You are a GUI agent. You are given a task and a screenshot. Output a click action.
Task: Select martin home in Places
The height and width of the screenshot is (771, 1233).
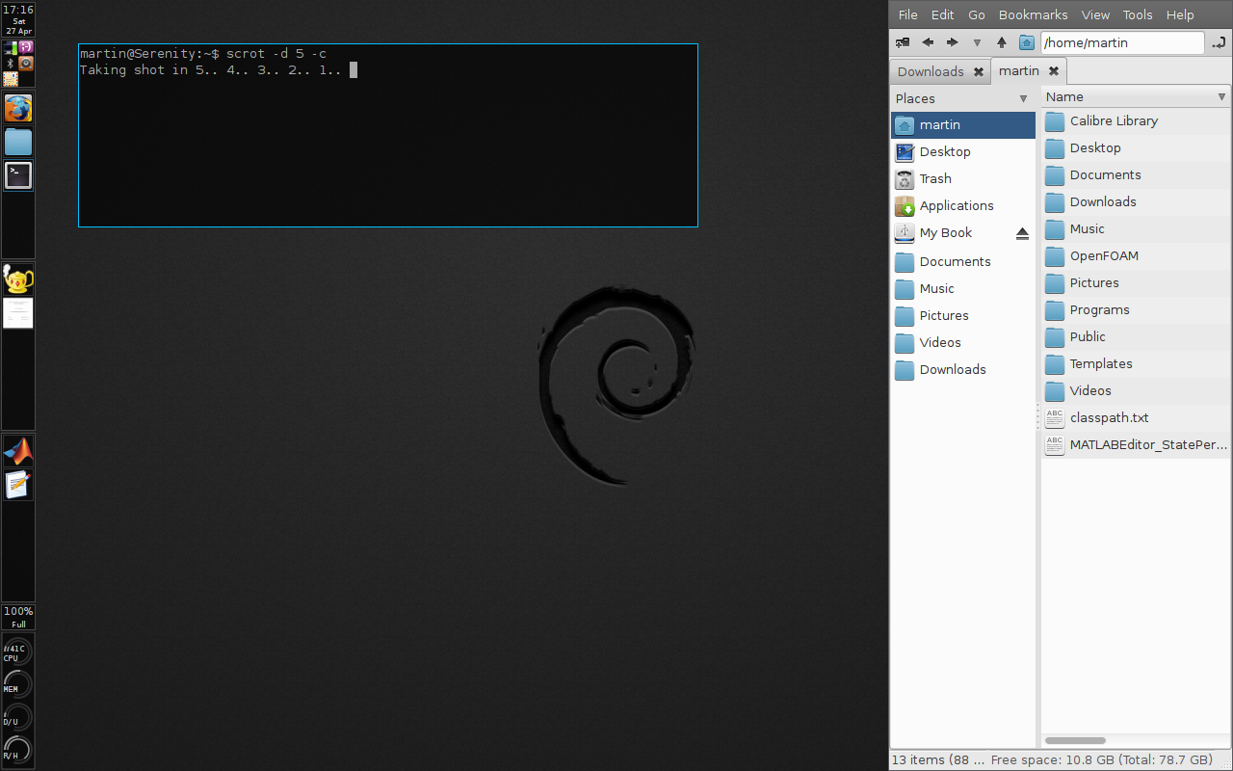[963, 125]
